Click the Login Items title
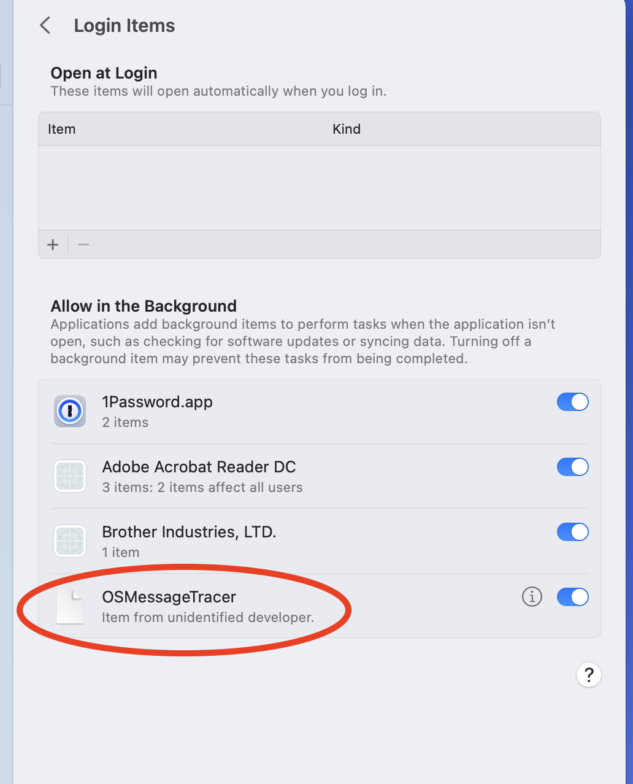The height and width of the screenshot is (784, 633). click(125, 26)
